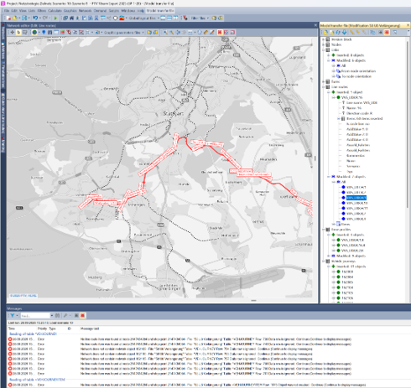411x388 pixels.
Task: Select 'To node orientation' tree item
Action: click(356, 76)
